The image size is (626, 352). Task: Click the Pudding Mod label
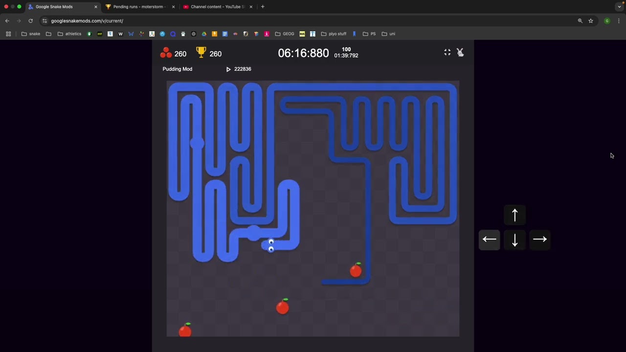tap(178, 69)
